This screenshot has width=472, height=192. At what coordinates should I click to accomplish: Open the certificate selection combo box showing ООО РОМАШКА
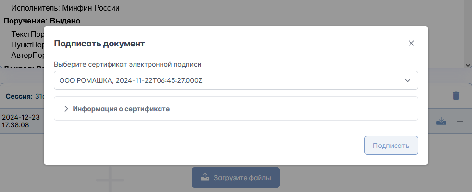click(236, 80)
